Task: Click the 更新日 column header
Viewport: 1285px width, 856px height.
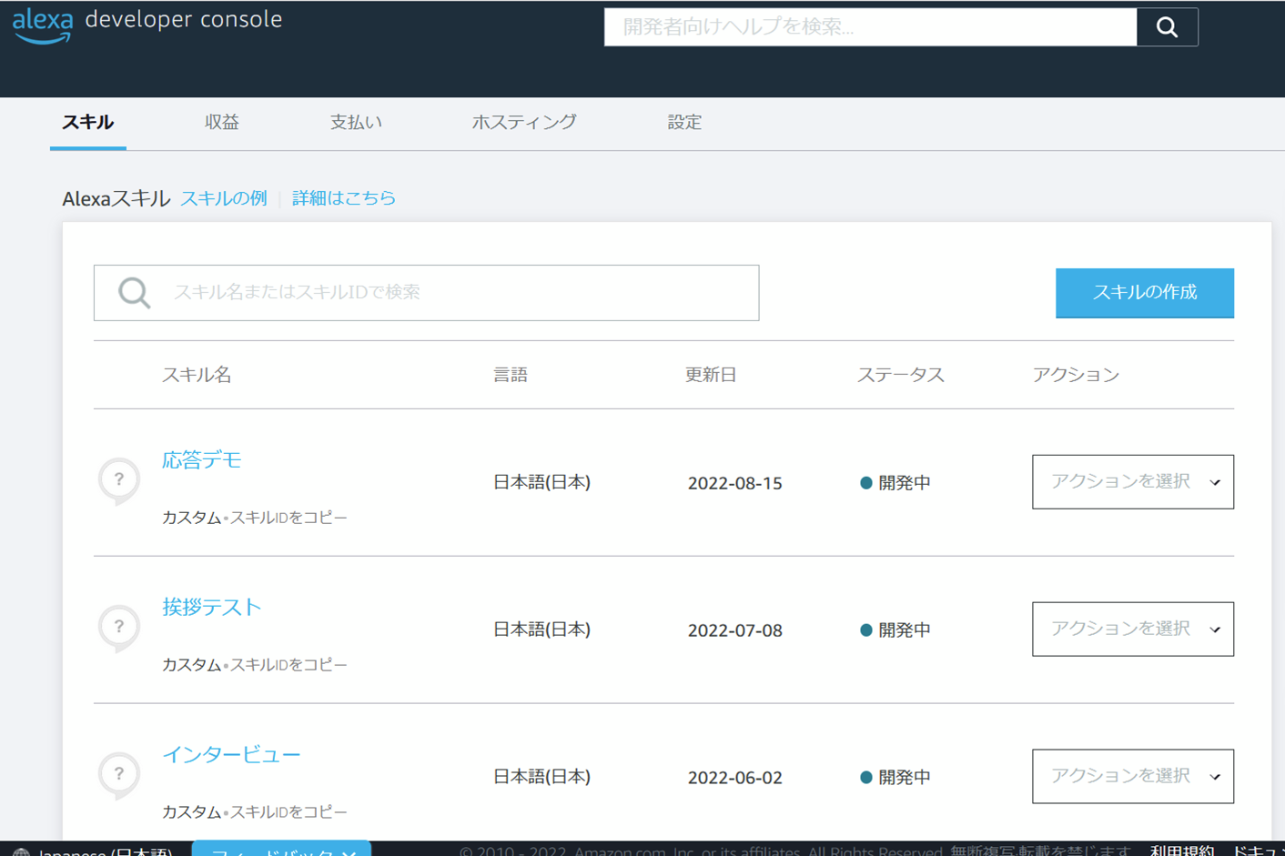Action: 711,375
